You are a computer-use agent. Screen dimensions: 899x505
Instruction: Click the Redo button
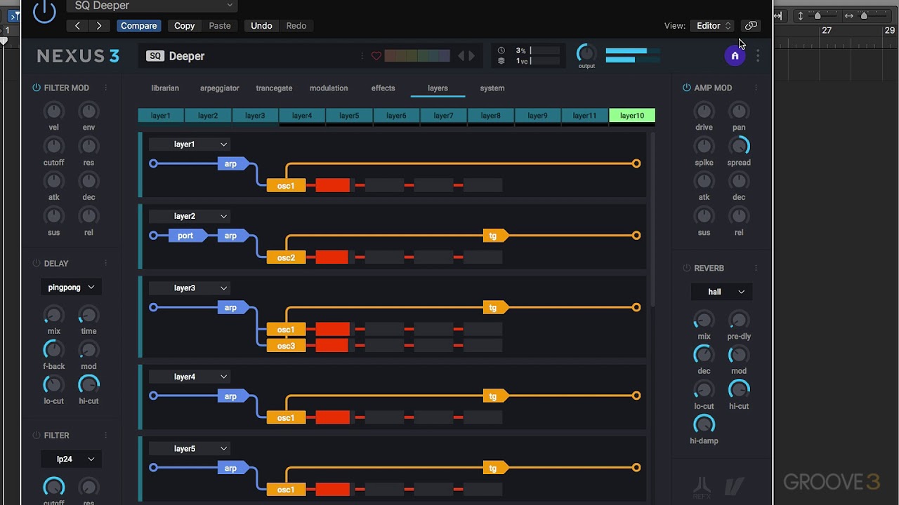[296, 26]
